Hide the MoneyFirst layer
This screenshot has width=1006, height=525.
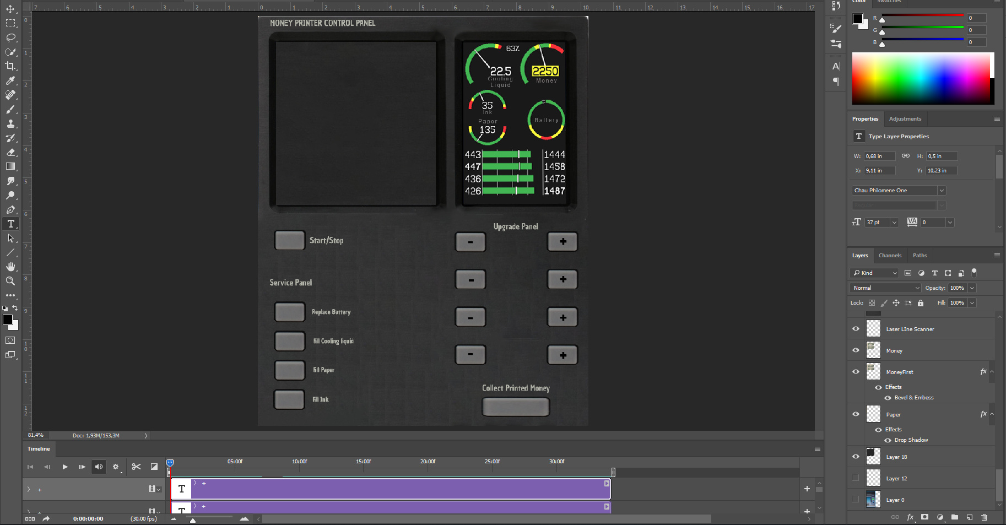point(856,372)
